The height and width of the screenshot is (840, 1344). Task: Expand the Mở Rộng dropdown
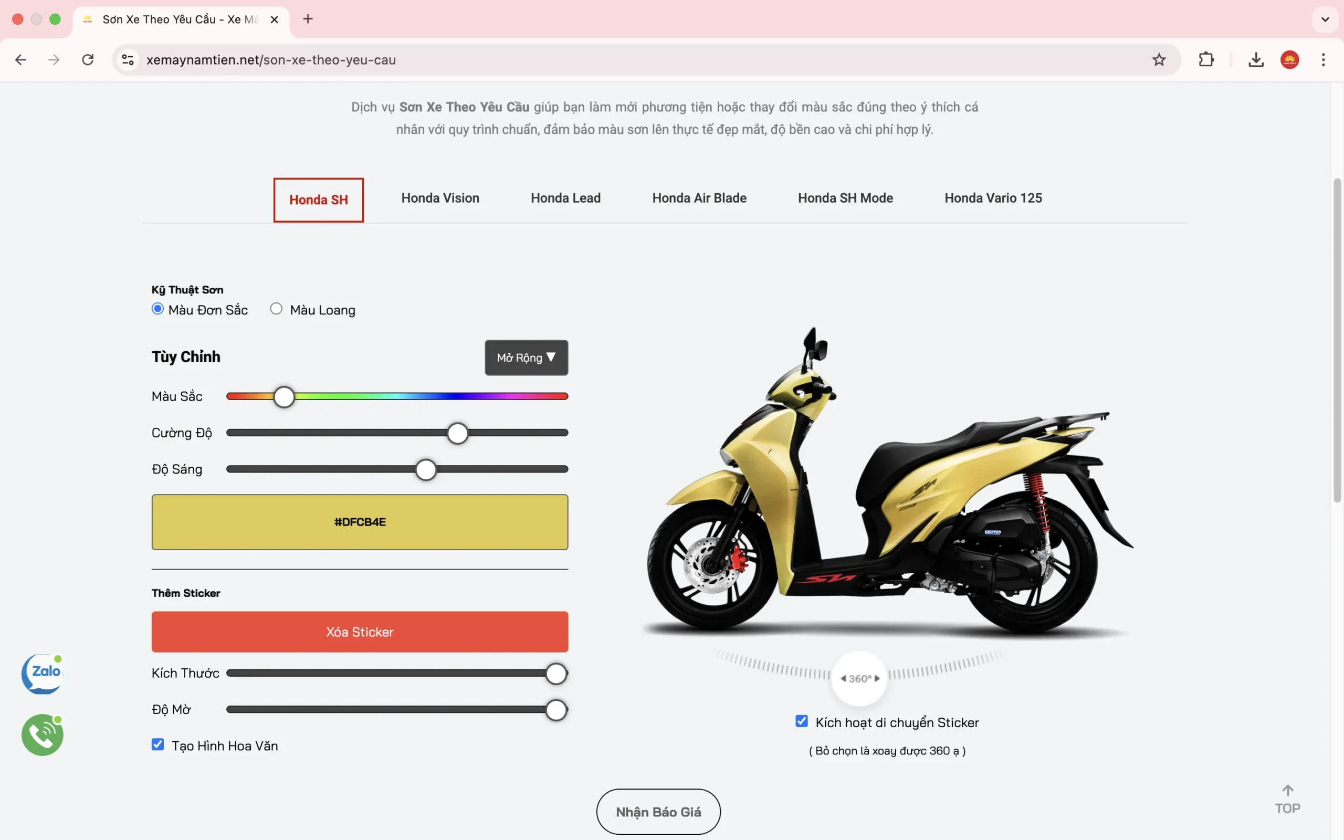tap(526, 357)
